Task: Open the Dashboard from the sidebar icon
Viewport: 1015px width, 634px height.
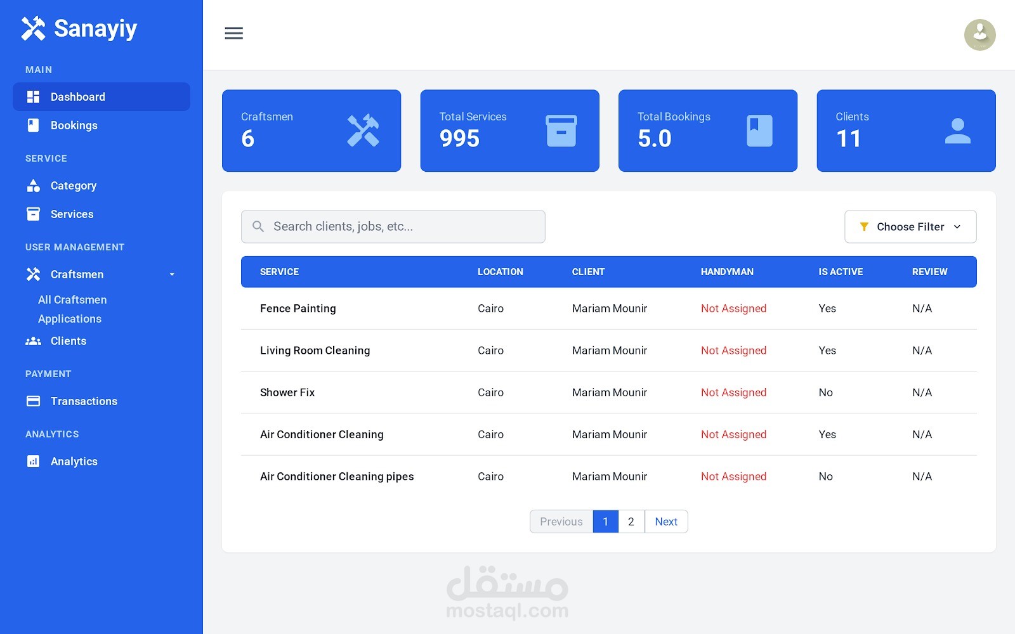Action: (x=34, y=96)
